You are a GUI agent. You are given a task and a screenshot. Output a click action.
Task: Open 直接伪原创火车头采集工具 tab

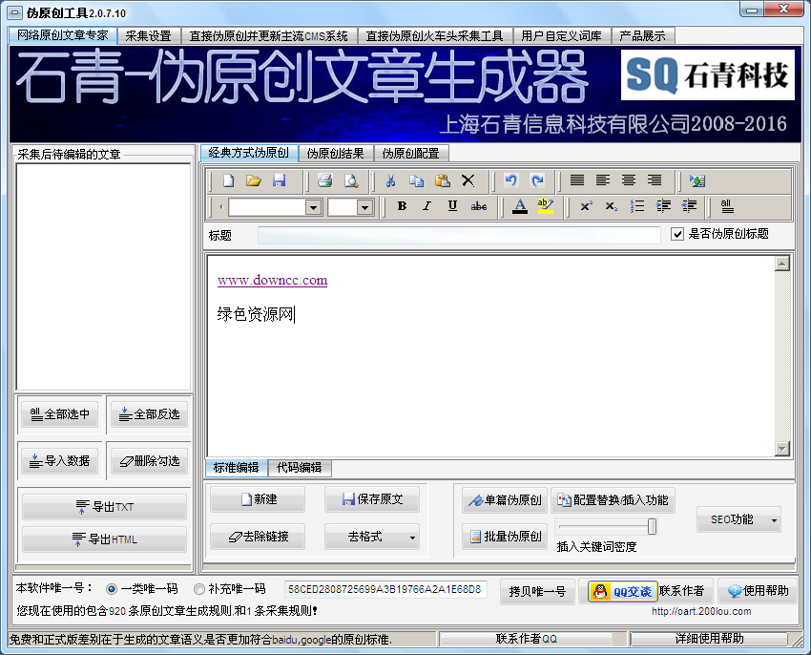pos(434,35)
